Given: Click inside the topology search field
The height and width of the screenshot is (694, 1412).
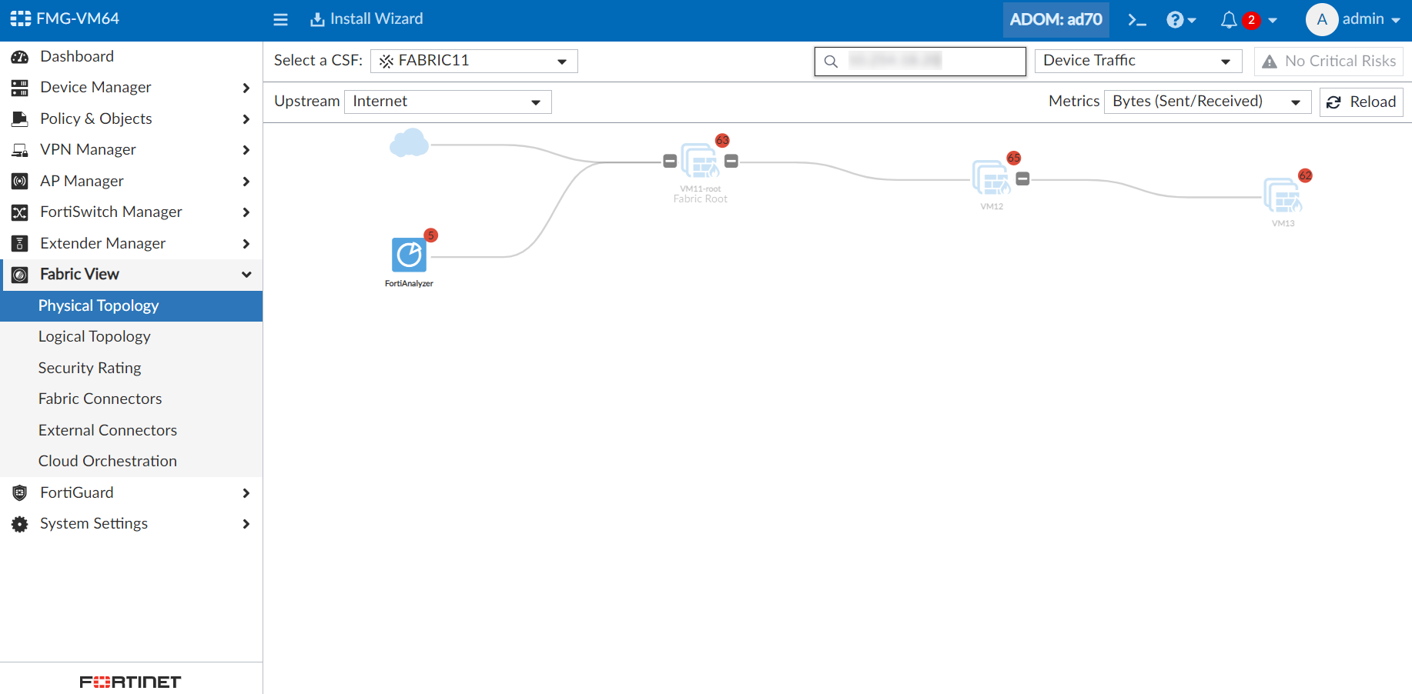Looking at the screenshot, I should tap(920, 61).
